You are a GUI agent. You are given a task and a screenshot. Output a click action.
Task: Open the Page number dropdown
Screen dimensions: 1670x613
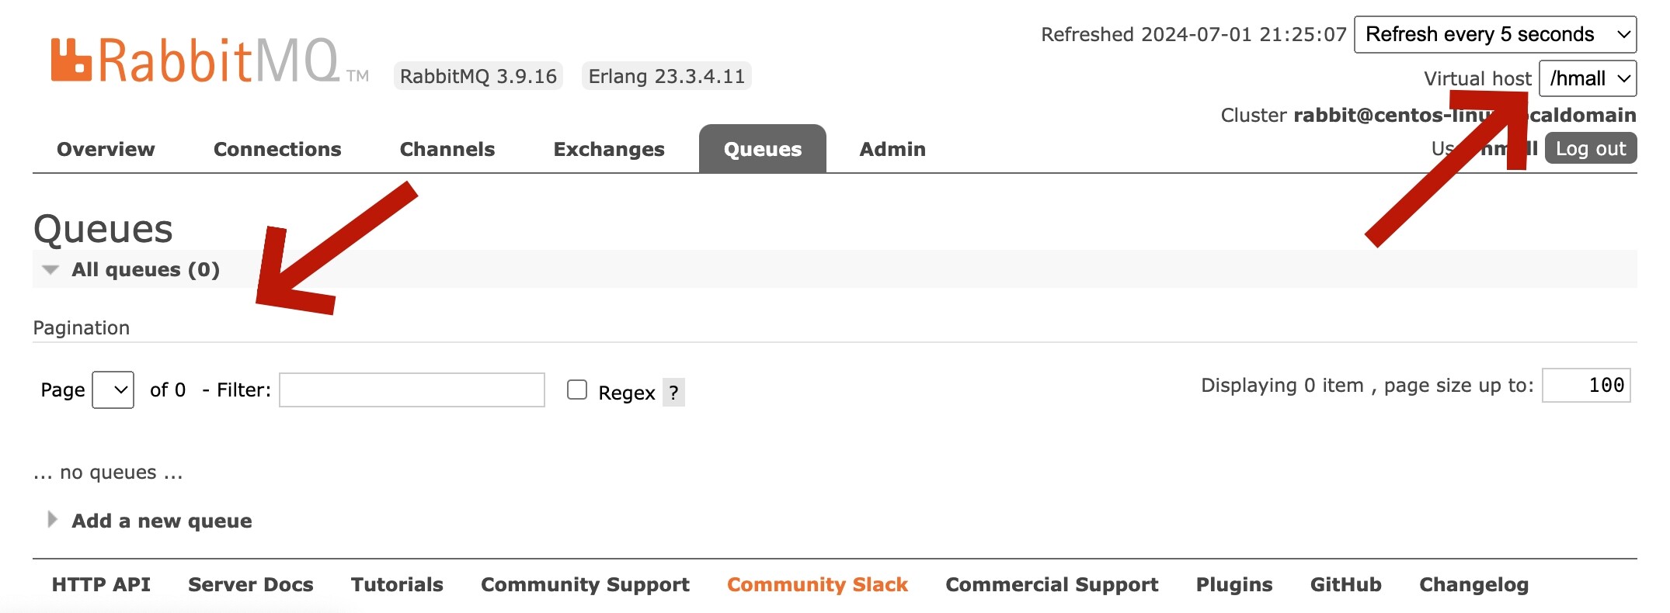coord(113,390)
